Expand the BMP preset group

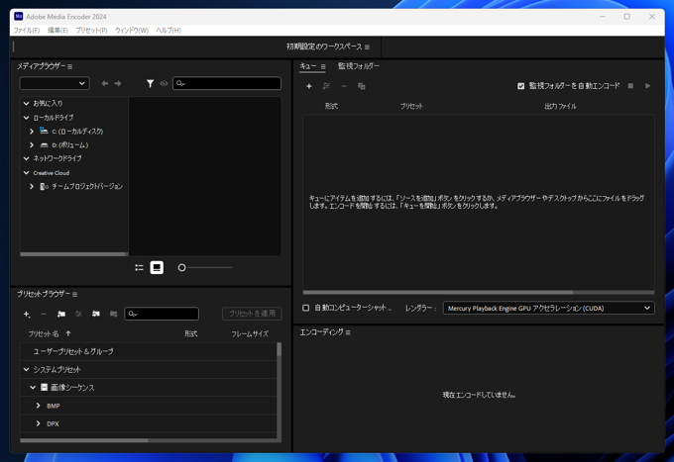[x=38, y=406]
